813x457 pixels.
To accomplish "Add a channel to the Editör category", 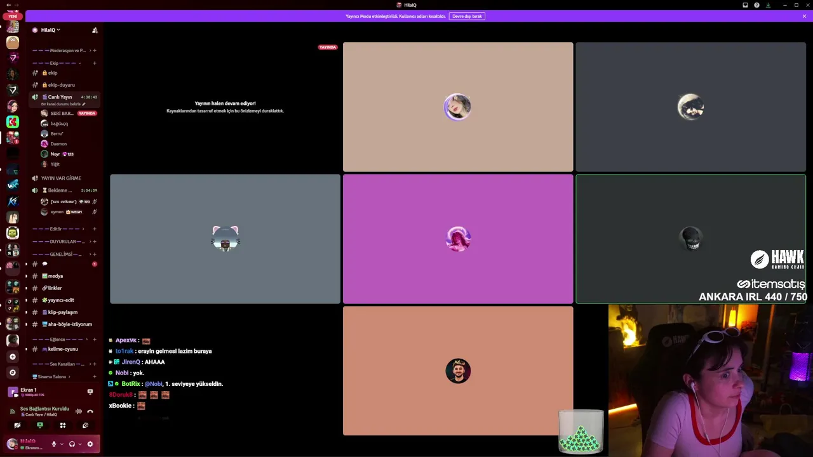I will [95, 228].
